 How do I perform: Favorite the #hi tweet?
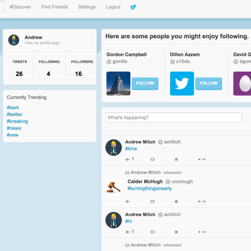point(176,232)
